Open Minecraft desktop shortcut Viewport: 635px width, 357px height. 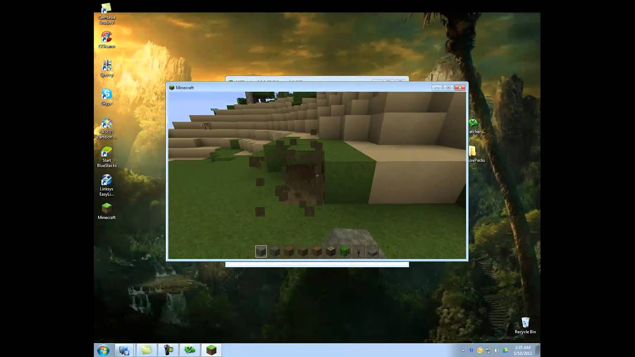pyautogui.click(x=106, y=211)
